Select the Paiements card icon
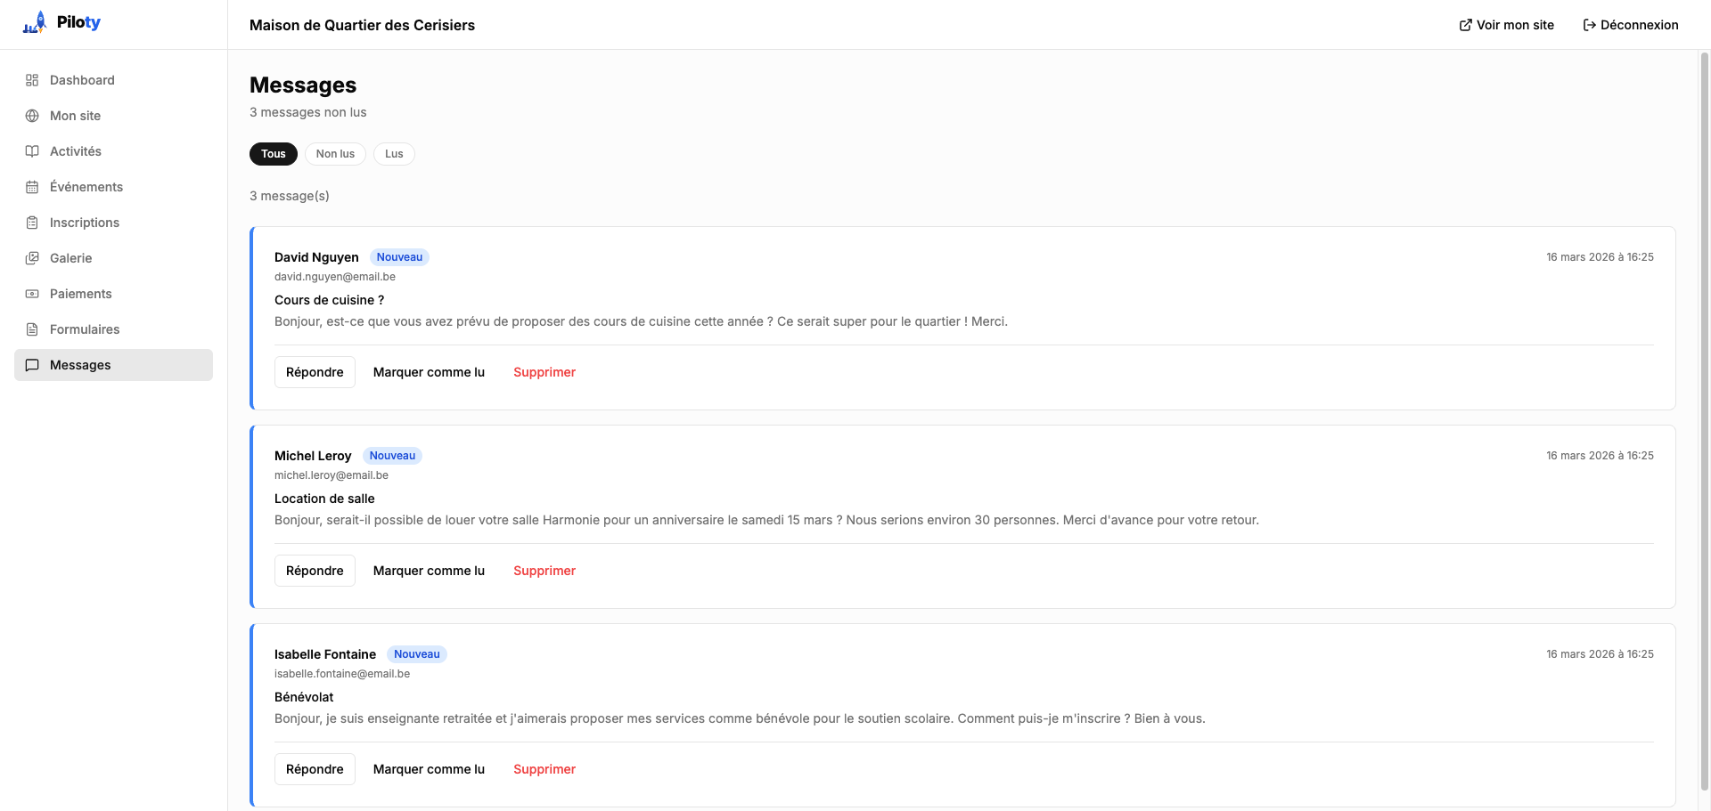Viewport: 1711px width, 811px height. (x=32, y=294)
